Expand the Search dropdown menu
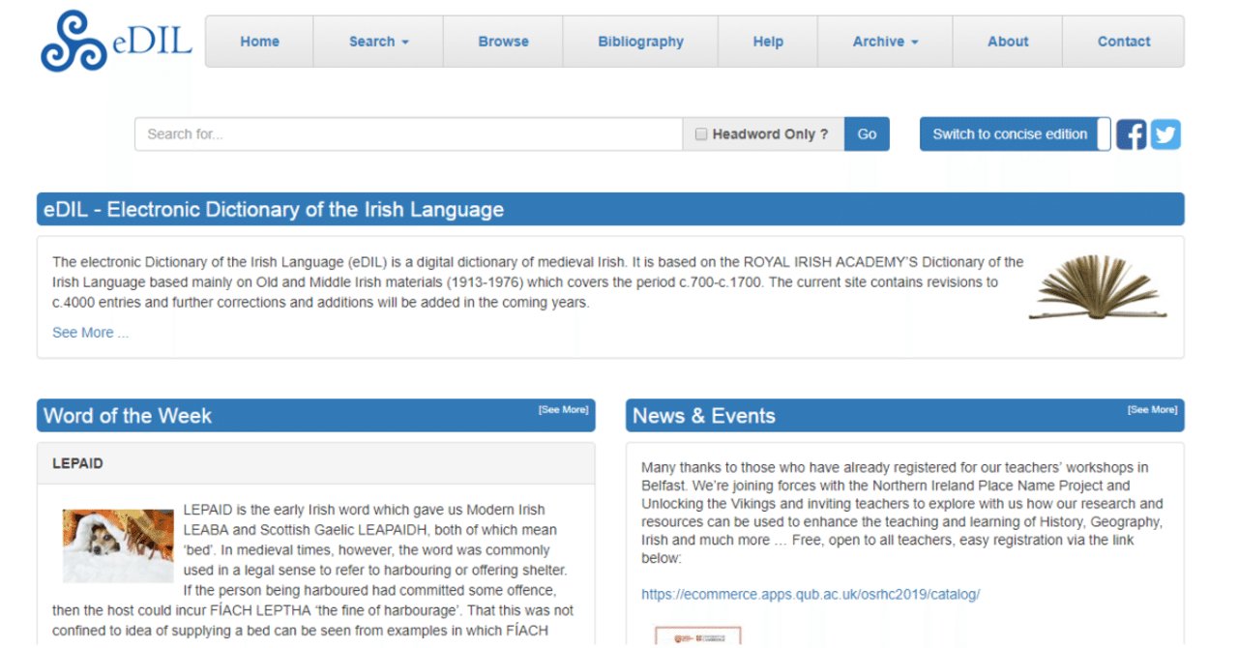Screen dimensions: 1238x648 click(x=379, y=42)
